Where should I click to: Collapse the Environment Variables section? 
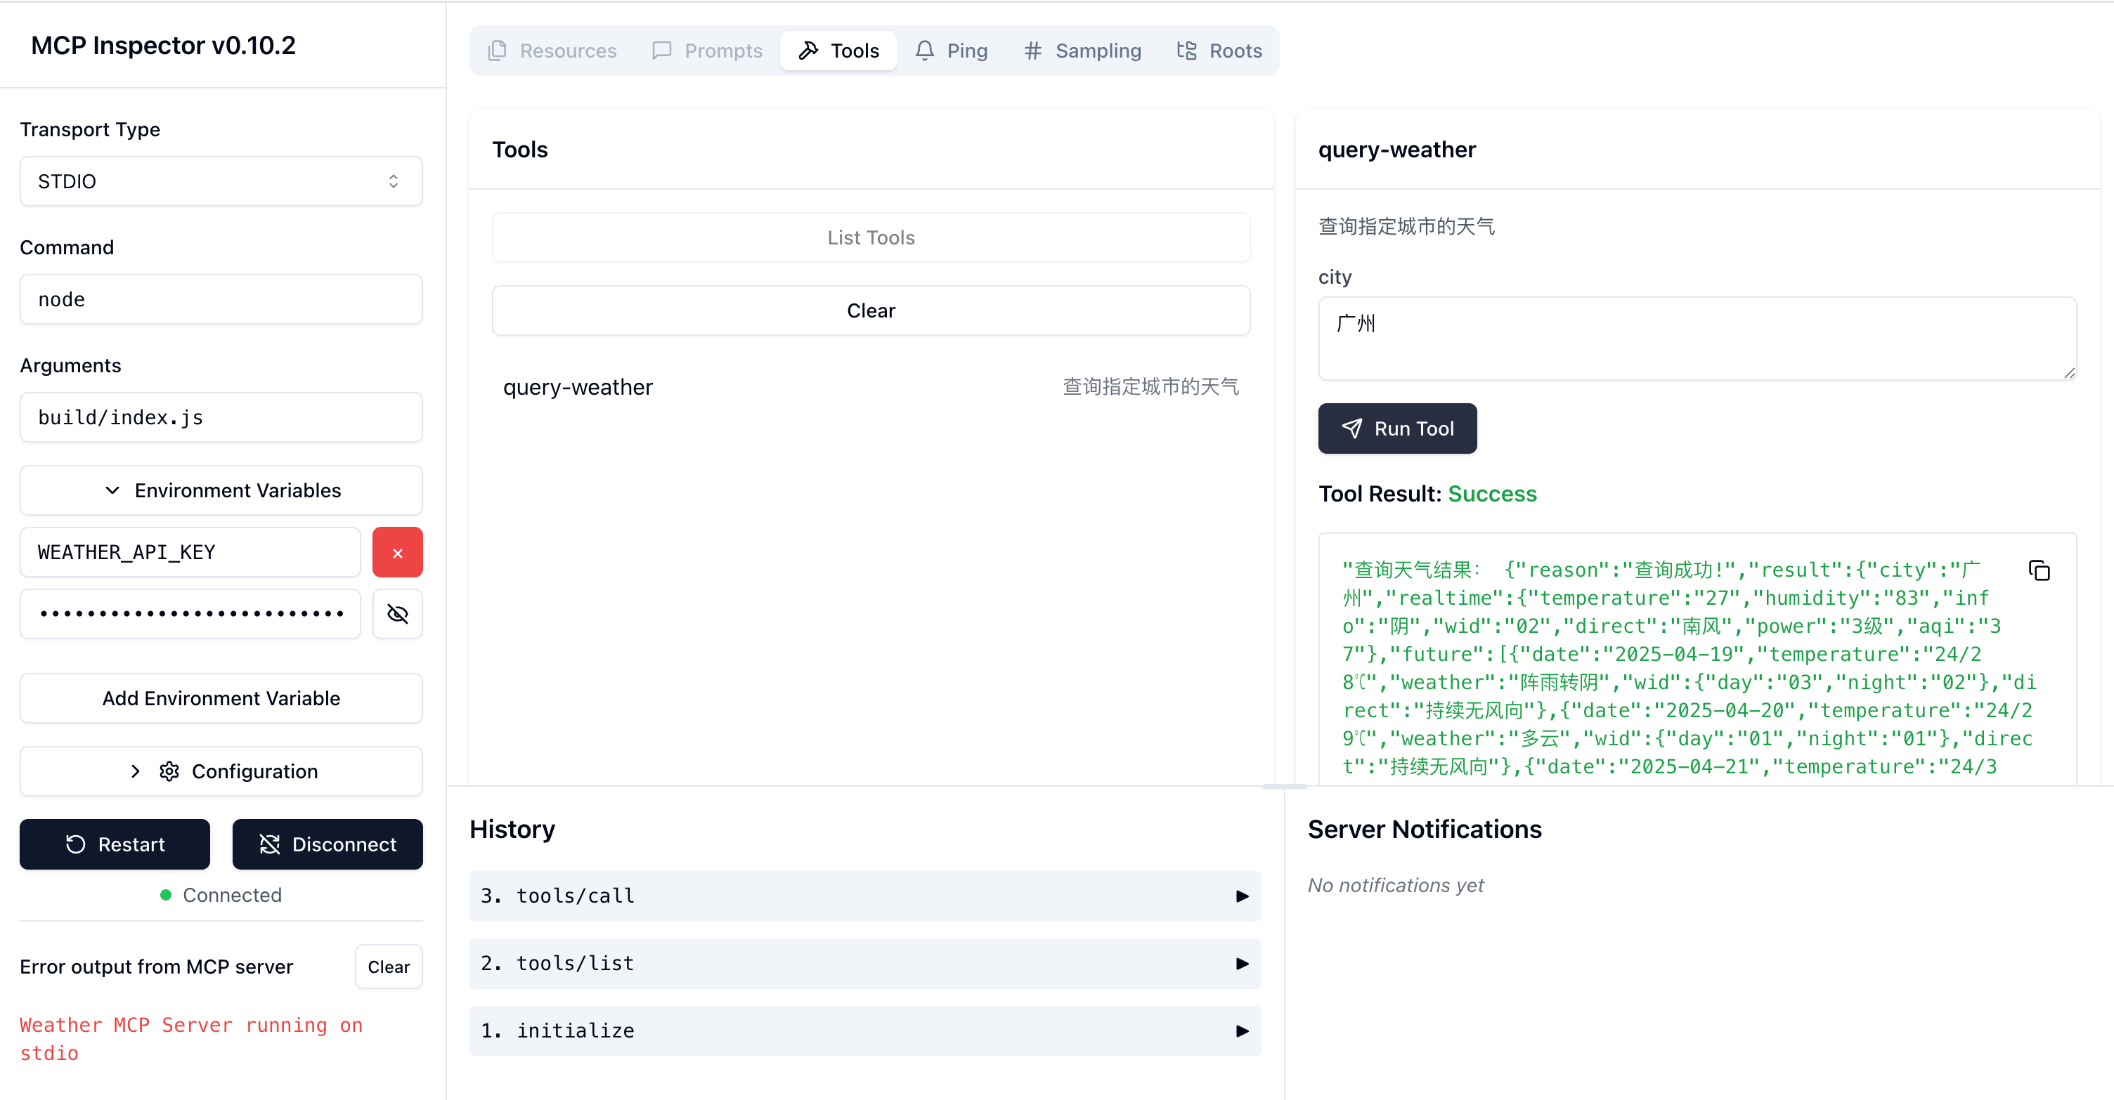221,490
